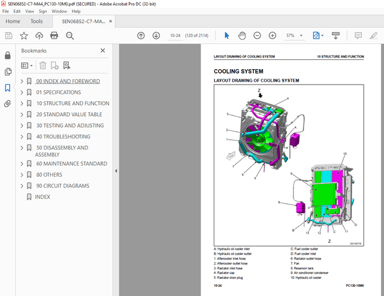The image size is (384, 296).
Task: Activate the hand pan tool
Action: pos(242,36)
